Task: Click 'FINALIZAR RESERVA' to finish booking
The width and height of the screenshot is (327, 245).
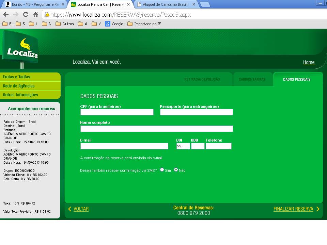Action: point(293,209)
